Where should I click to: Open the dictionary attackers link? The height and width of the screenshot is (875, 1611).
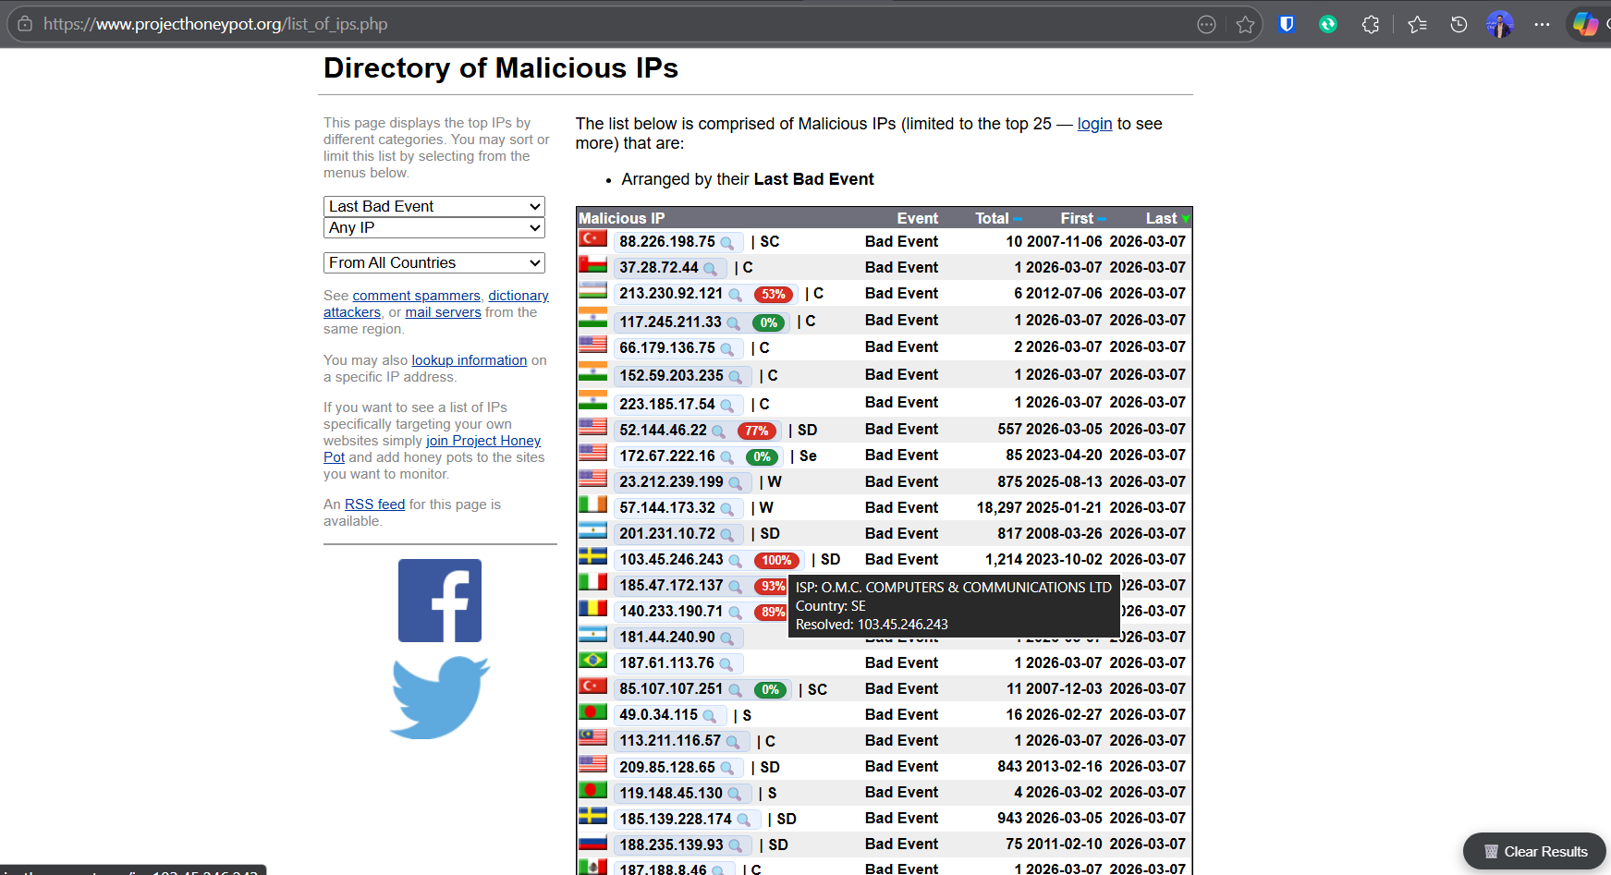coord(436,304)
